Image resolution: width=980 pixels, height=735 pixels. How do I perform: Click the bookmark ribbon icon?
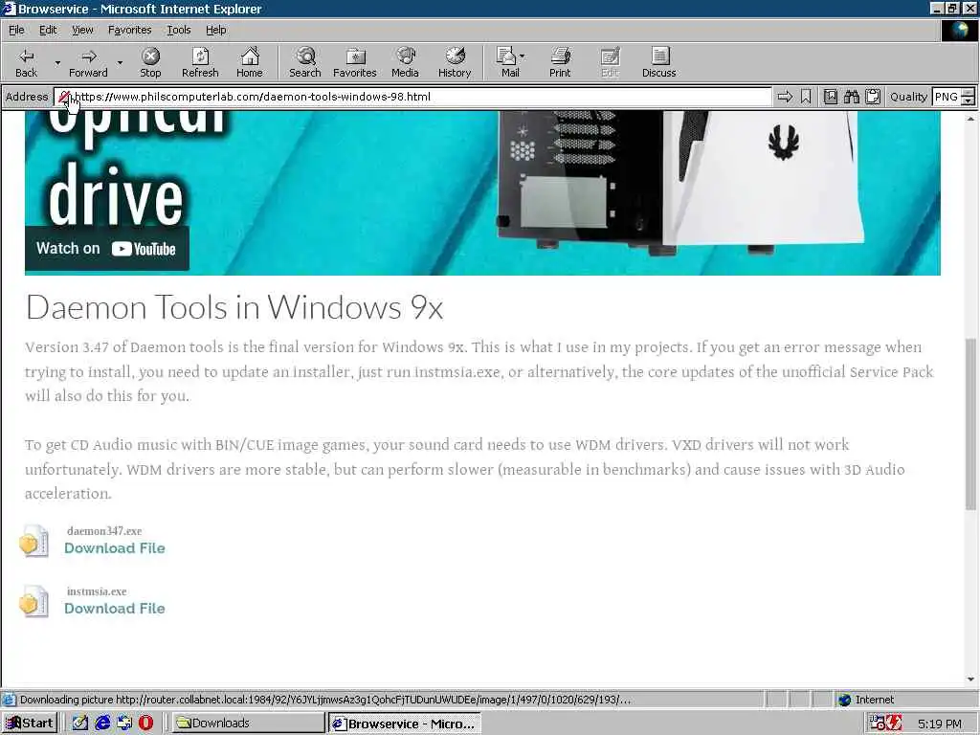(x=806, y=97)
